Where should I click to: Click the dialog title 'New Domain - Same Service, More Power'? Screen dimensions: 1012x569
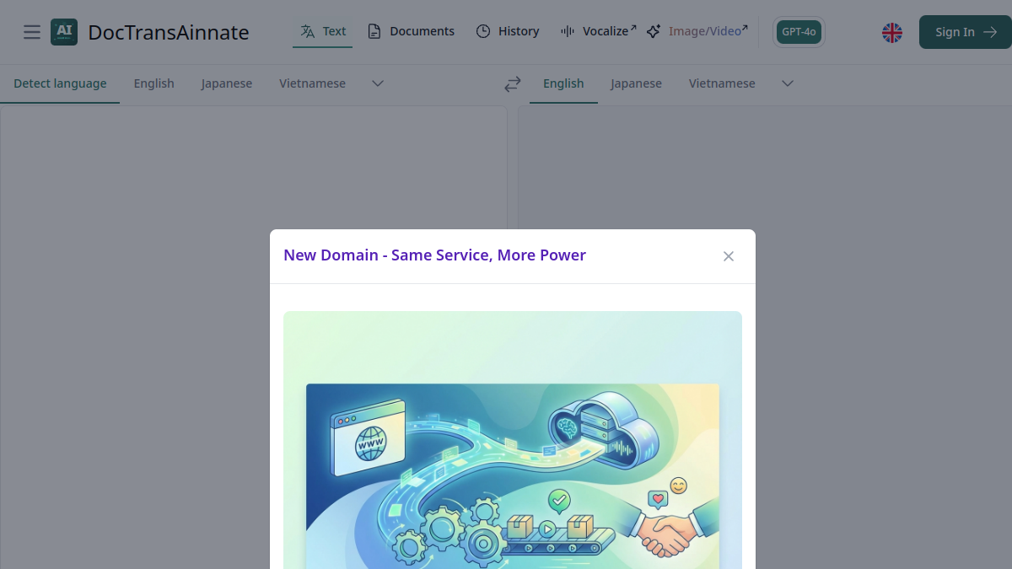(434, 255)
